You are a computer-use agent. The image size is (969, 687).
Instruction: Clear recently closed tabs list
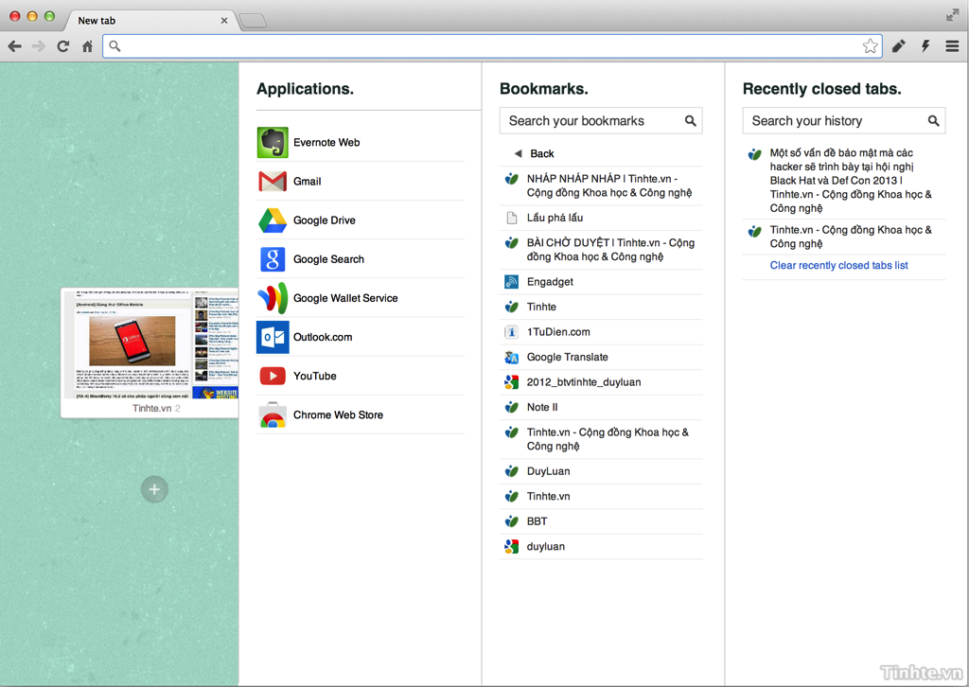838,266
